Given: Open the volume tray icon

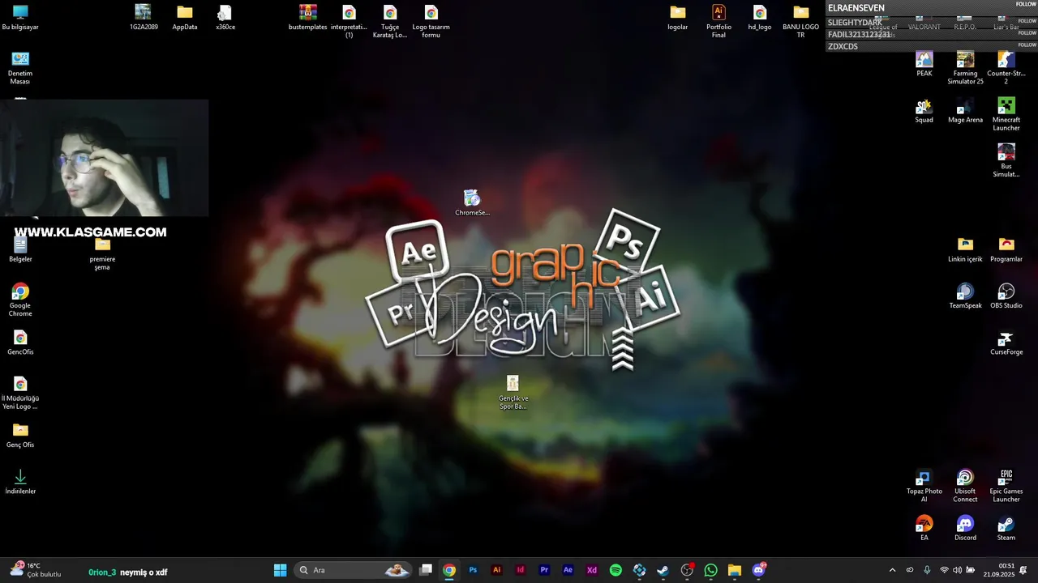Looking at the screenshot, I should 957,570.
